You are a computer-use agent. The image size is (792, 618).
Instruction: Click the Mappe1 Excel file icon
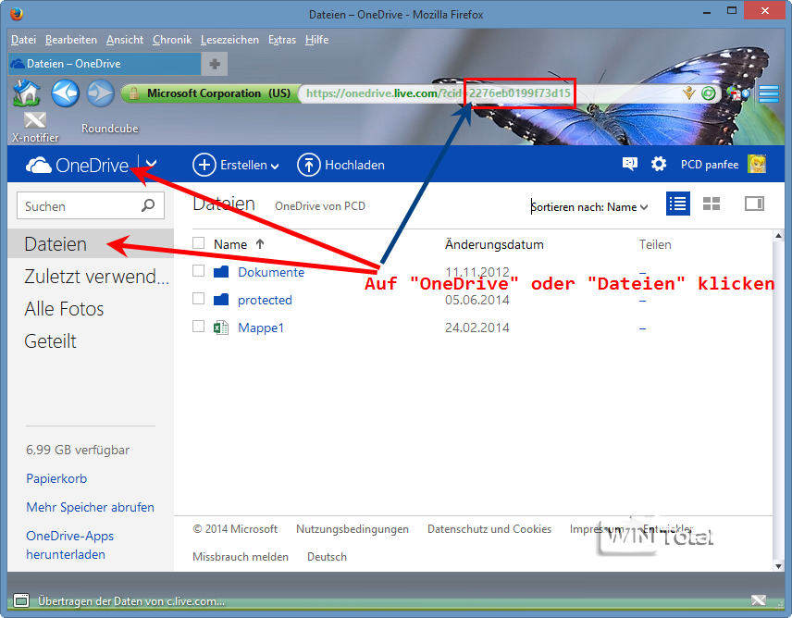pyautogui.click(x=221, y=328)
